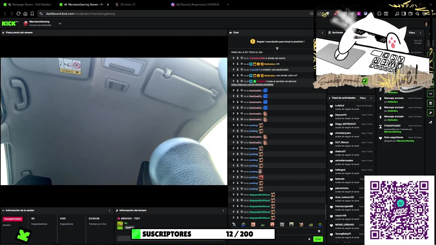Click #ENVIVO - TEST stream title
The width and height of the screenshot is (436, 245).
130,218
